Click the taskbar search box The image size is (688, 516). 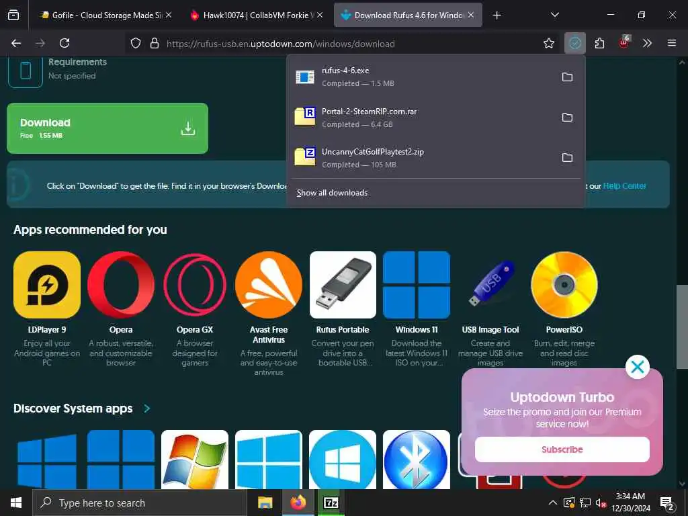(140, 503)
